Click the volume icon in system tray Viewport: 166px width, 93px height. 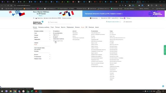tap(147, 91)
